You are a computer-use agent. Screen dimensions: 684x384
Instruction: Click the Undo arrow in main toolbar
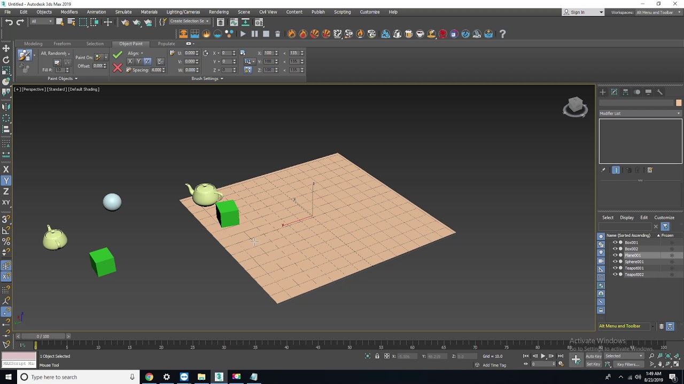click(9, 22)
